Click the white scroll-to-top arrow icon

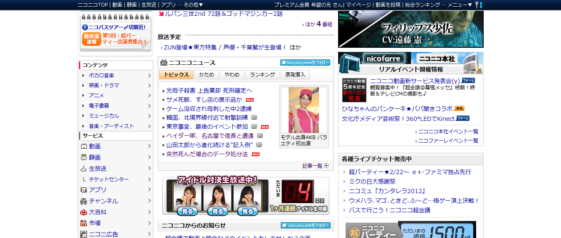tap(477, 5)
